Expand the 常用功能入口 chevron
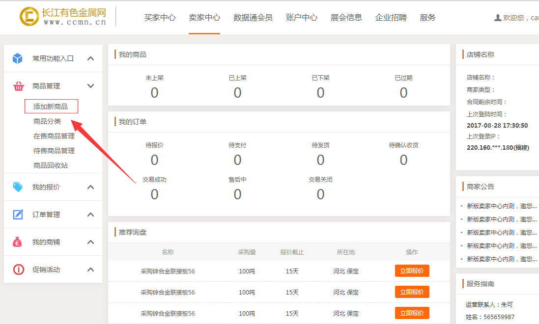539x324 pixels. point(90,58)
